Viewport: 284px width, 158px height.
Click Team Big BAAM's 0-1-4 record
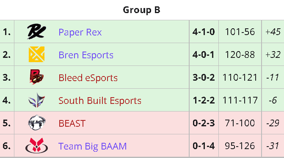(204, 146)
